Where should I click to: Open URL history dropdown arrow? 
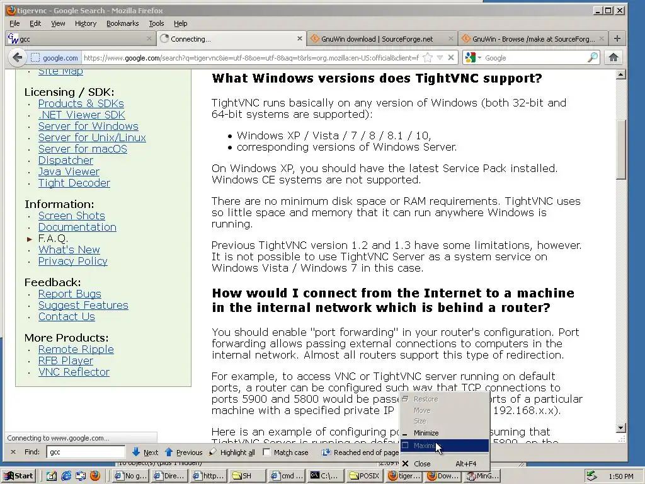(x=440, y=57)
